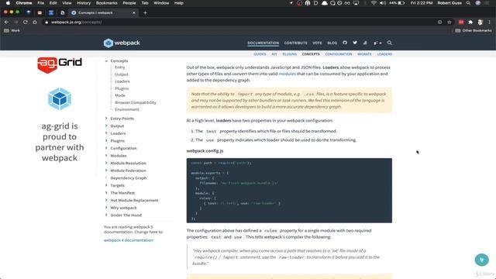Expand the Hot Module Replacement section
496x279 pixels.
click(x=106, y=200)
